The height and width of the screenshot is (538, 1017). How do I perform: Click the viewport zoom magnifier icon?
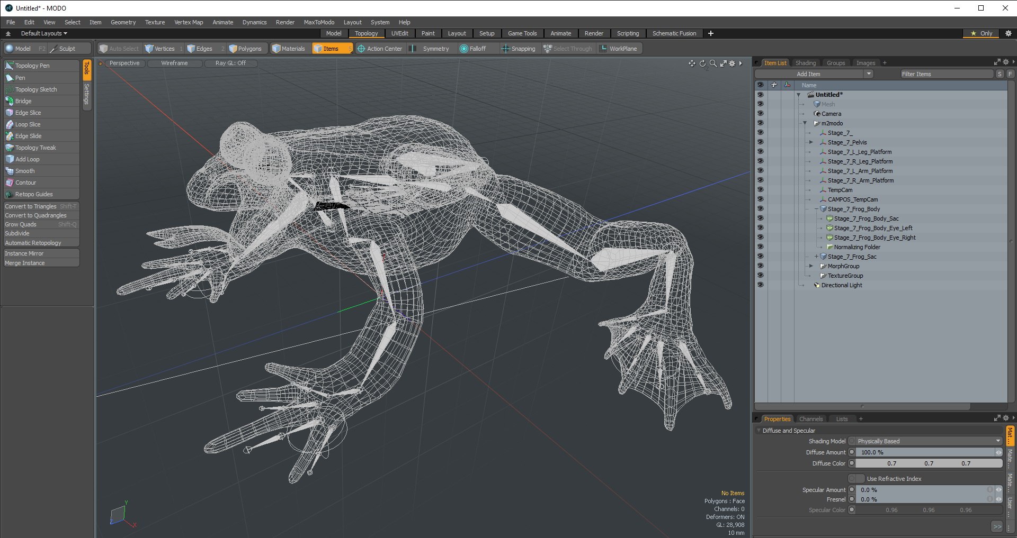click(x=713, y=63)
